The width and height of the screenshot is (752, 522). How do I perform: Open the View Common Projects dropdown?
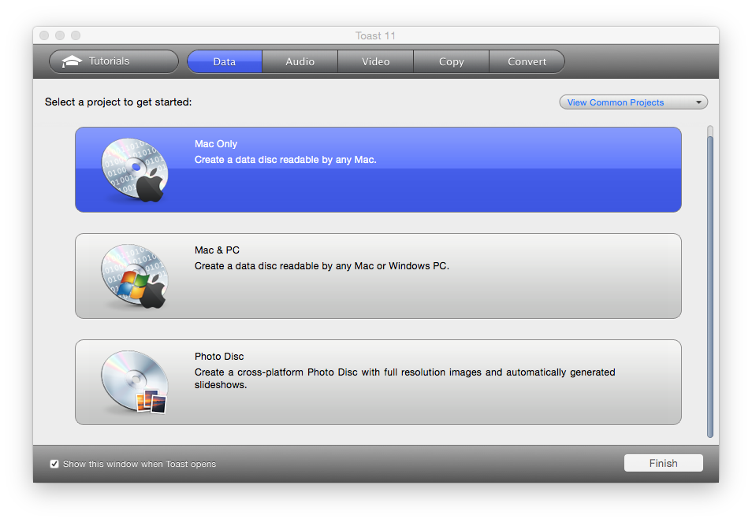coord(633,102)
